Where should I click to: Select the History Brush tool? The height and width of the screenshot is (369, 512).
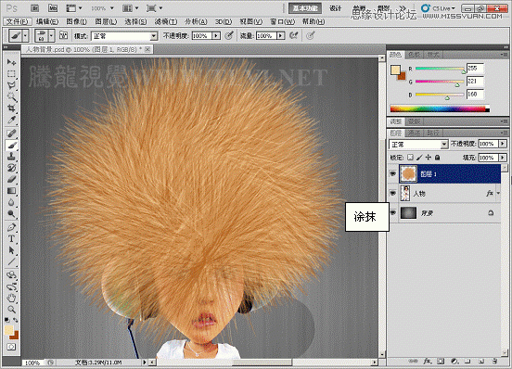(11, 168)
